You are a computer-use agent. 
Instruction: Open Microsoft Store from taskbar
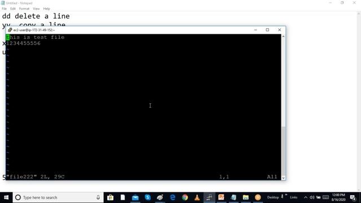(x=111, y=197)
